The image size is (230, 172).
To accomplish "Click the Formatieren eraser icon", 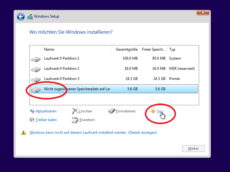I will (112, 111).
